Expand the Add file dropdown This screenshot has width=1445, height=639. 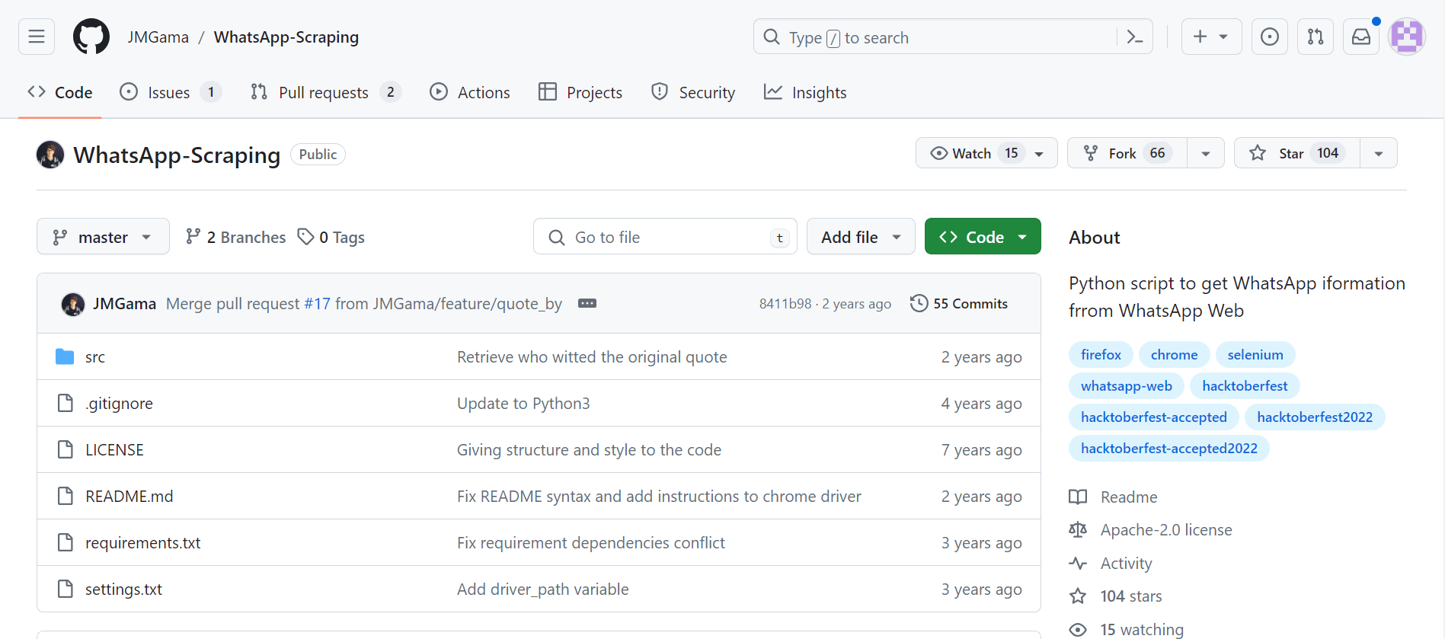coord(860,237)
